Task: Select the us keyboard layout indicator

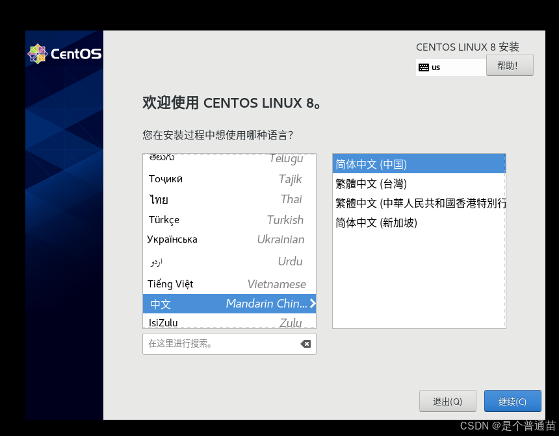Action: pos(451,67)
